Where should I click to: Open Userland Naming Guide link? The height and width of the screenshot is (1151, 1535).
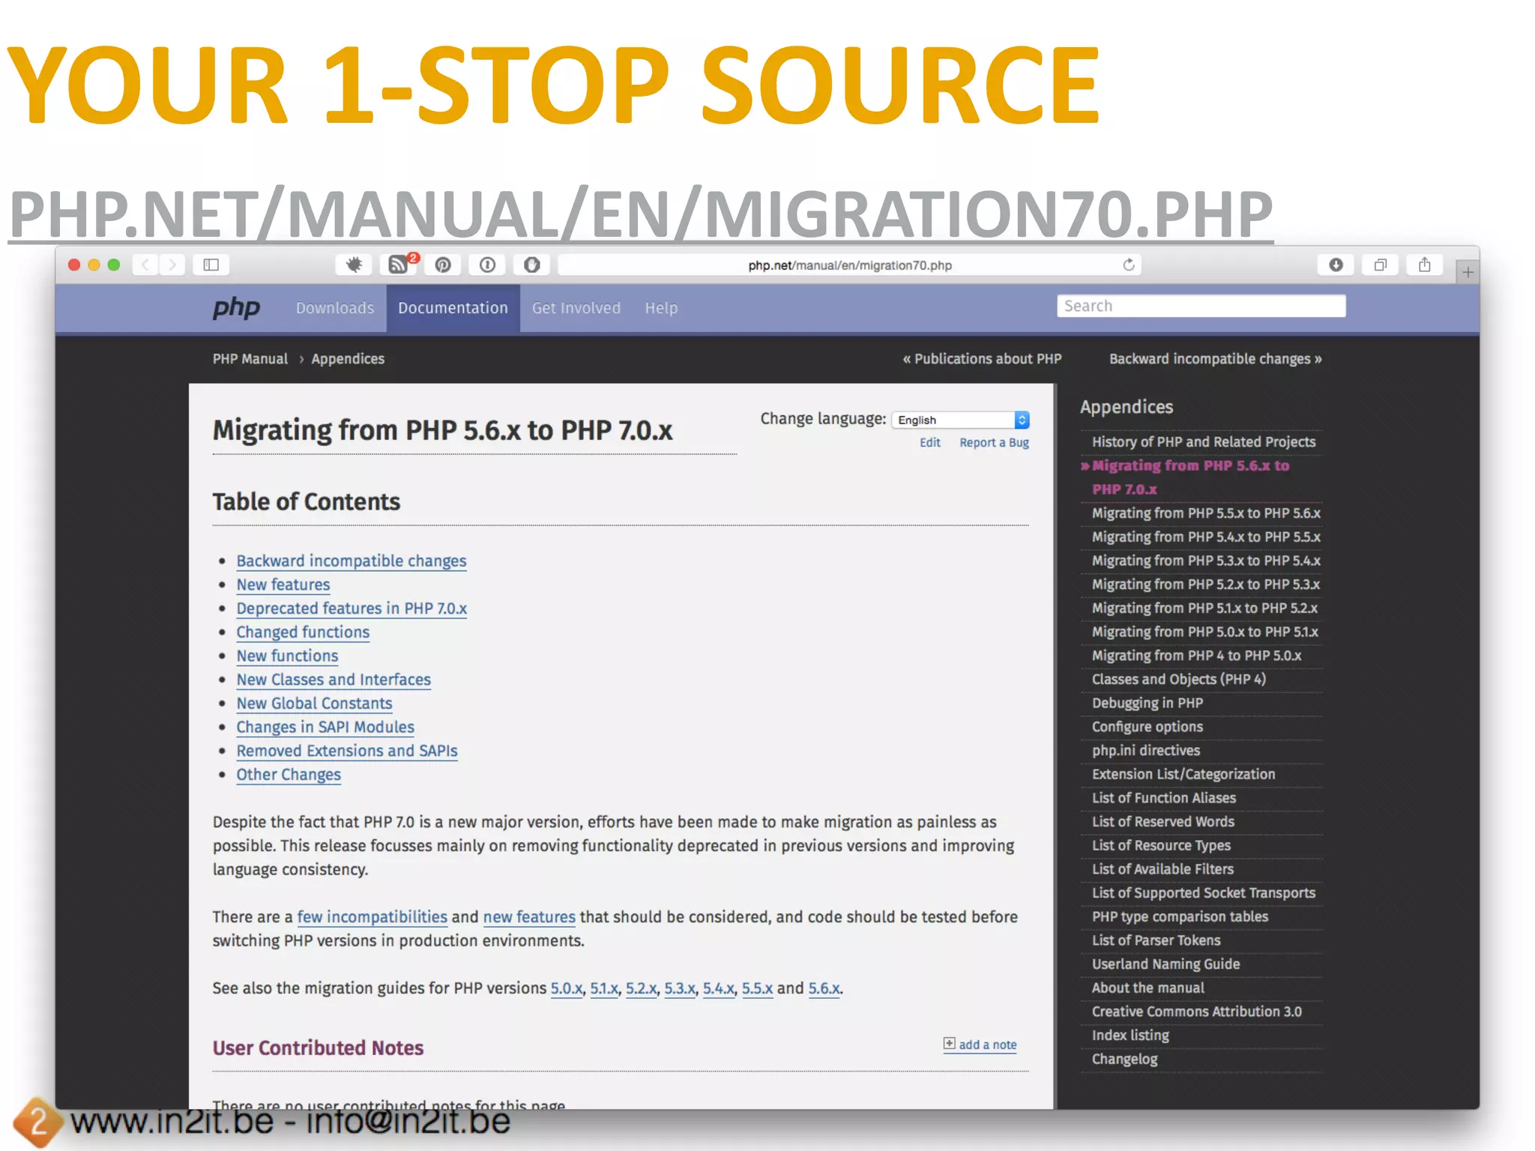point(1165,964)
